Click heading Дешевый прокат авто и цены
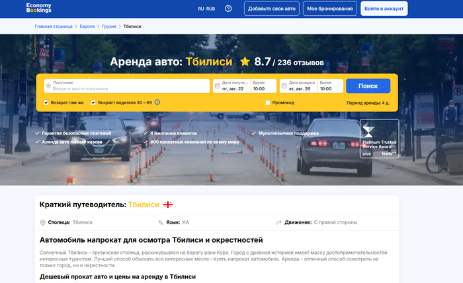The height and width of the screenshot is (283, 463). tap(118, 276)
